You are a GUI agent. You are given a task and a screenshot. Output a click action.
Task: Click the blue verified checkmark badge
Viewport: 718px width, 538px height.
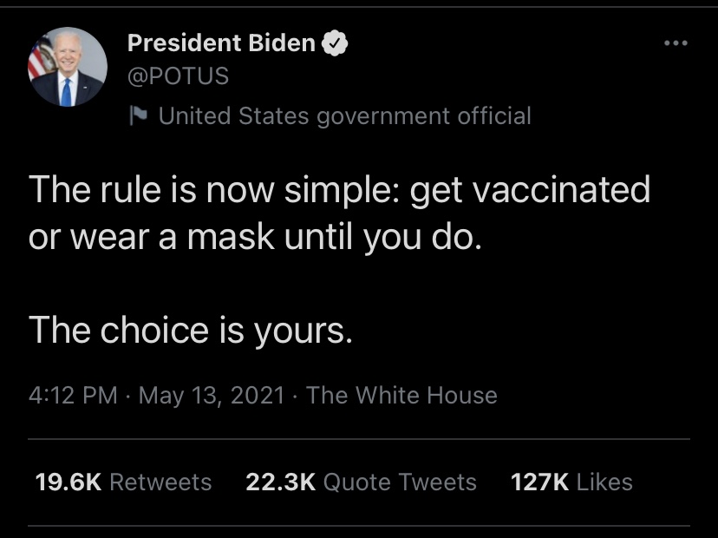click(x=336, y=43)
